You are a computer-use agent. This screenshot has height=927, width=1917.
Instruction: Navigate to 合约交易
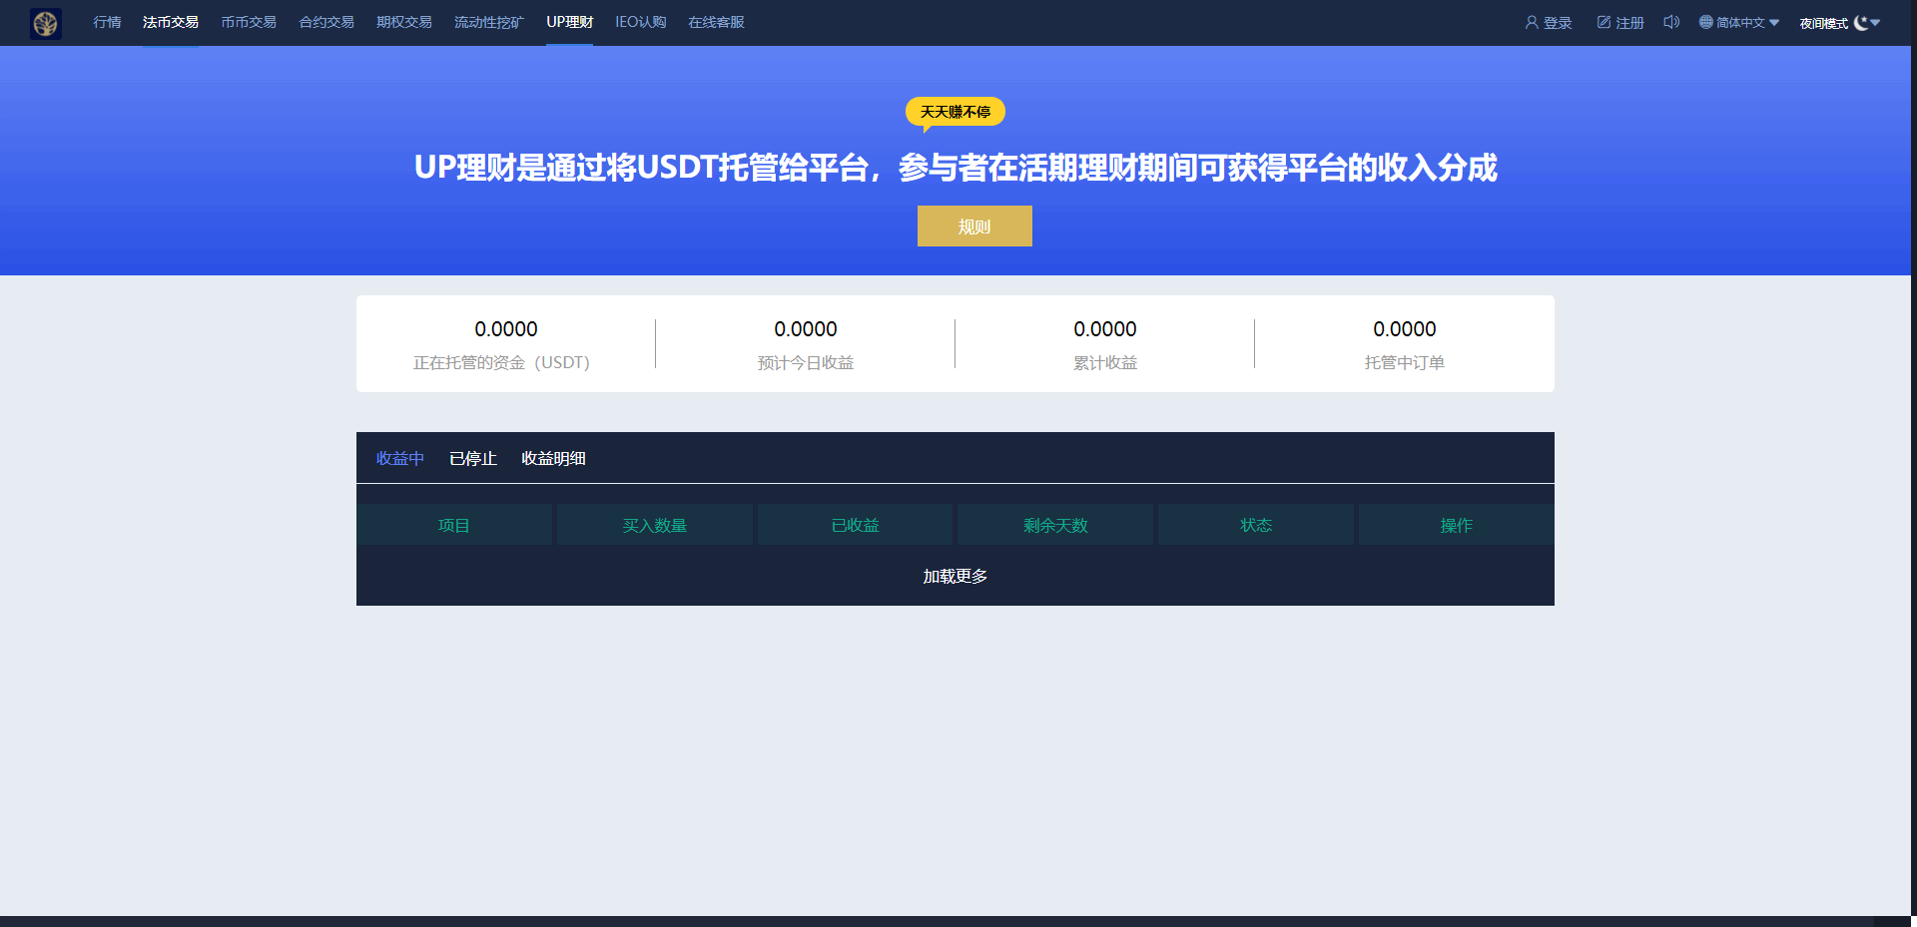point(326,22)
